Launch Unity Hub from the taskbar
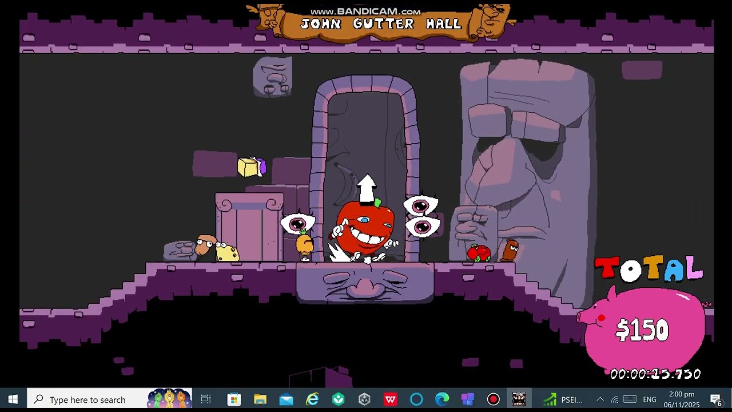The width and height of the screenshot is (732, 412). pyautogui.click(x=364, y=399)
